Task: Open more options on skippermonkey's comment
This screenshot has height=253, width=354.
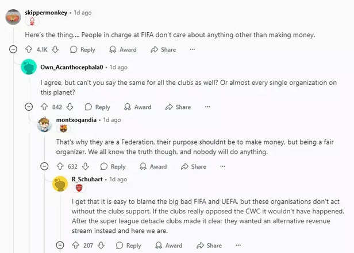Action: (x=193, y=50)
